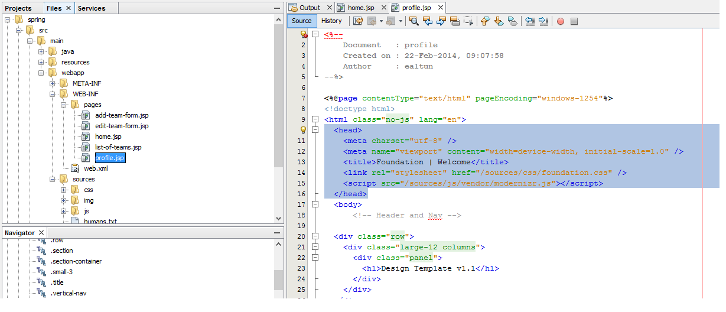The height and width of the screenshot is (312, 726).
Task: Open the Forward history dropdown arrow
Action: [x=400, y=21]
